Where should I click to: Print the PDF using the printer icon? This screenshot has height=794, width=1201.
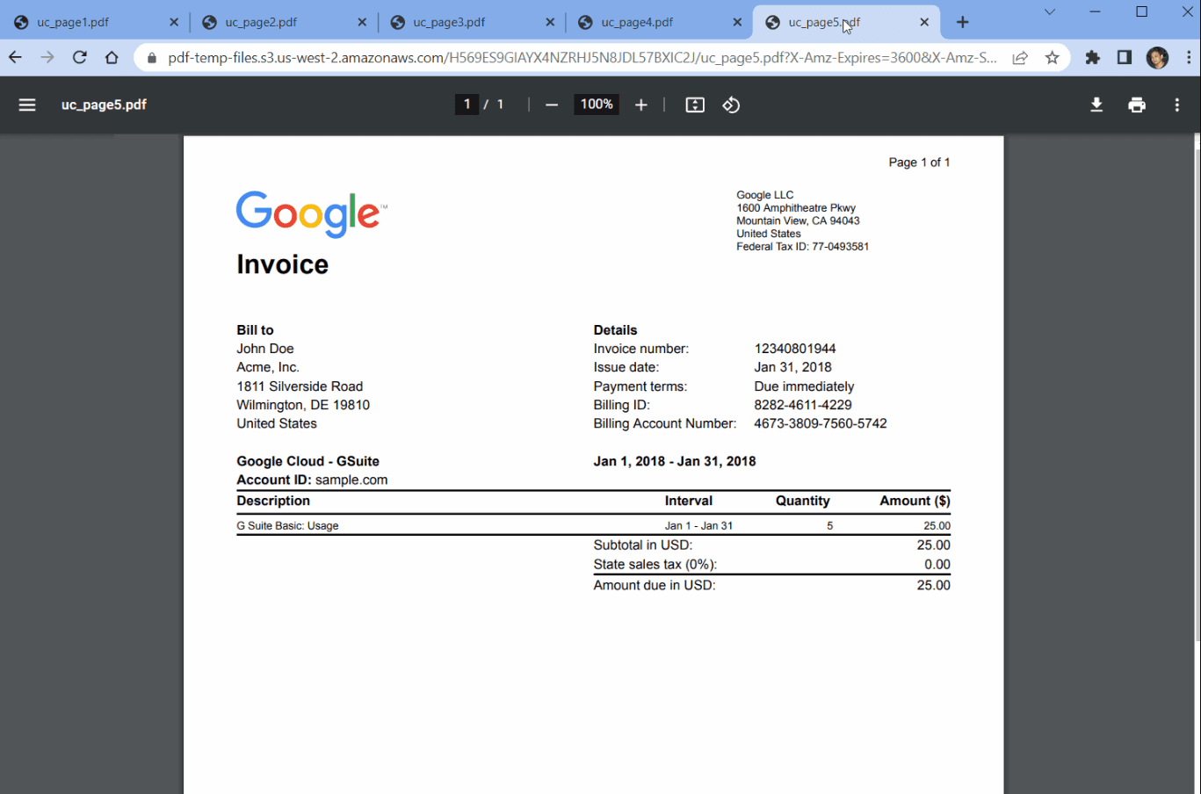click(x=1136, y=105)
